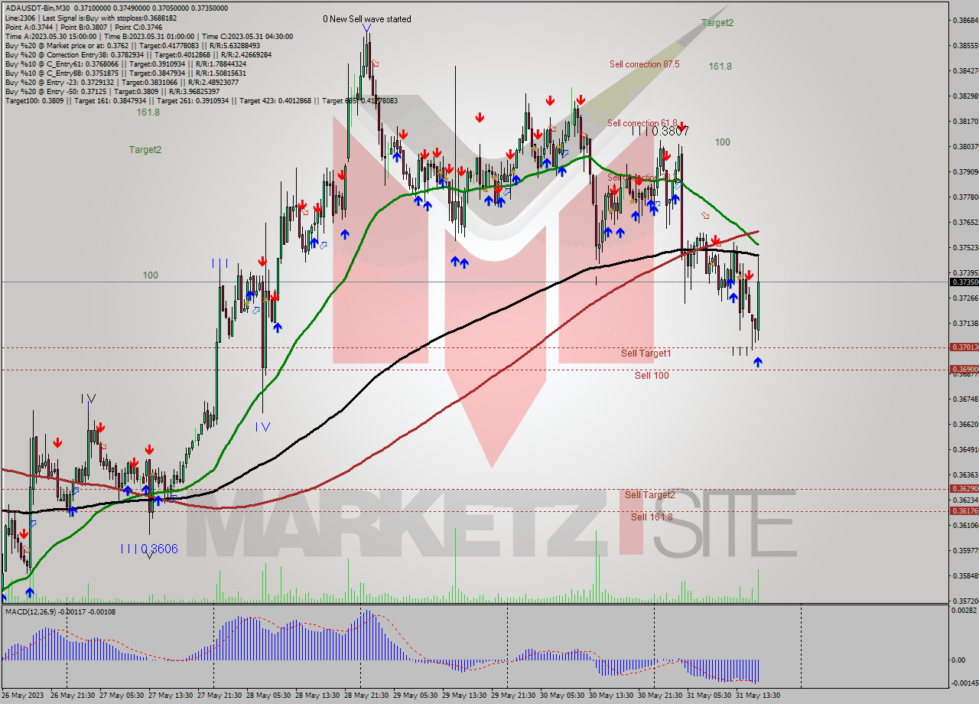Click the 0.37266 price axis label
This screenshot has height=704, width=979.
[x=964, y=298]
